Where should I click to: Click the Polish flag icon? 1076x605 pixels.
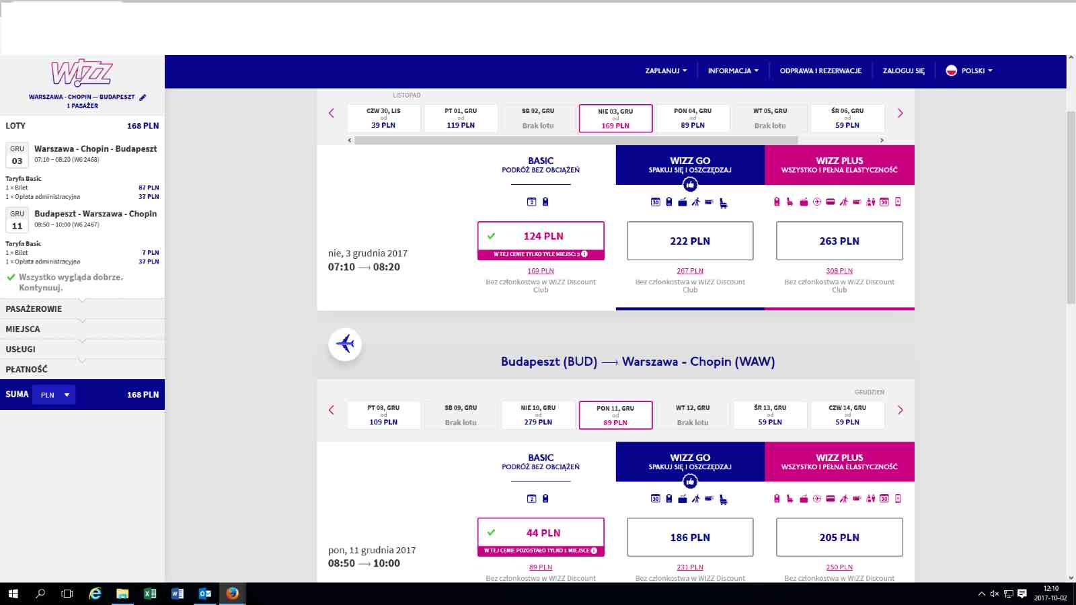952,71
